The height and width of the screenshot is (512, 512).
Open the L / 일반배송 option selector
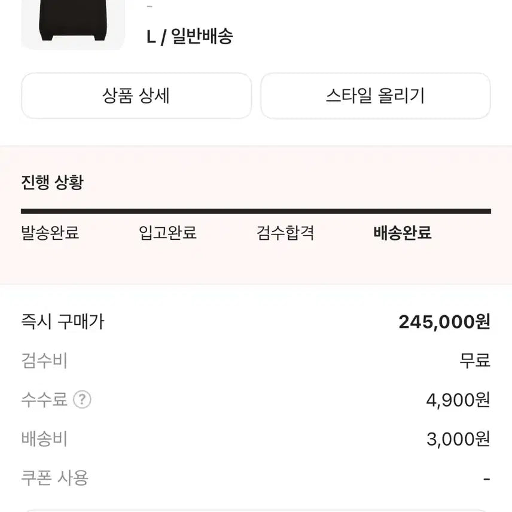pos(190,36)
